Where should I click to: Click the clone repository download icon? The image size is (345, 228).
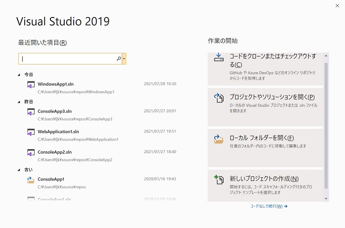click(x=219, y=57)
